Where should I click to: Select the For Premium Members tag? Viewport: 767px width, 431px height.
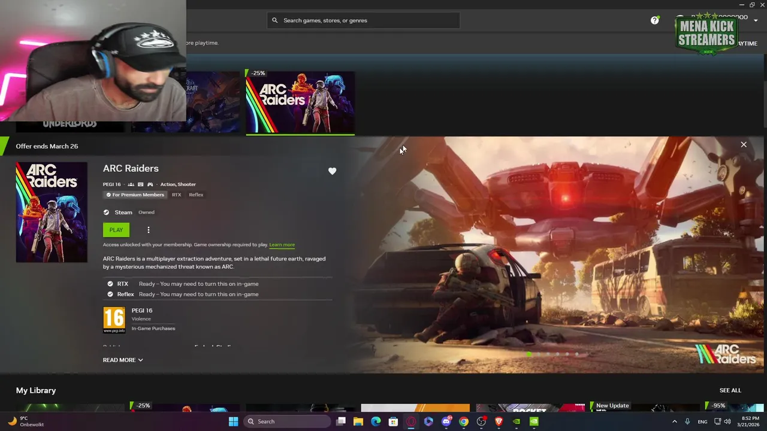click(x=135, y=195)
